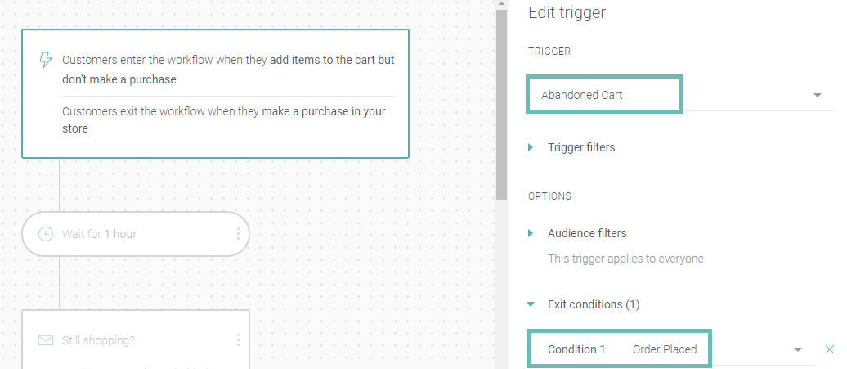Click the scrollbar up arrow
This screenshot has height=369, width=847.
coord(500,4)
